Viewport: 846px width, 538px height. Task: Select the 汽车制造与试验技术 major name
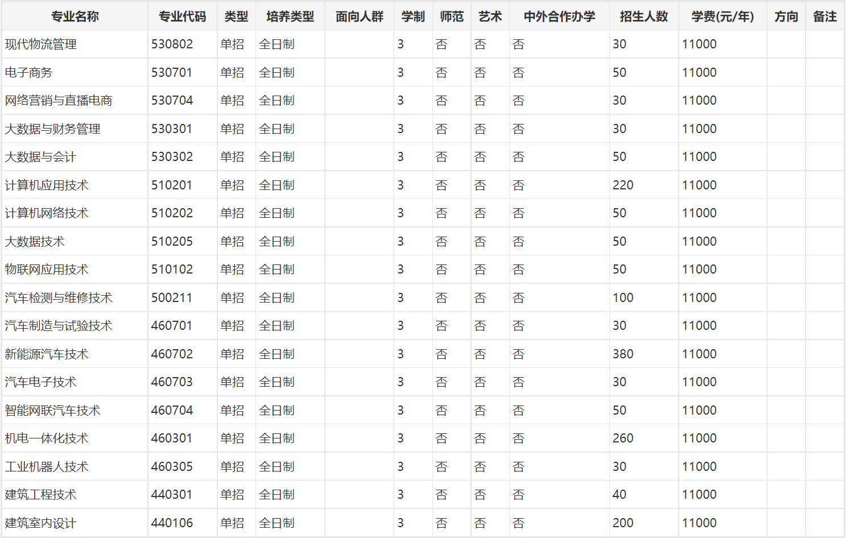point(59,326)
